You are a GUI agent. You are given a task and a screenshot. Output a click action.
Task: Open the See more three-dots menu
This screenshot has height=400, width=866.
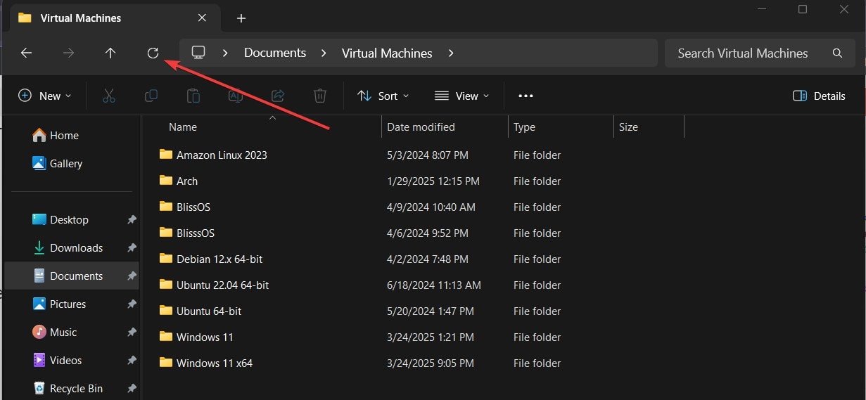(526, 96)
